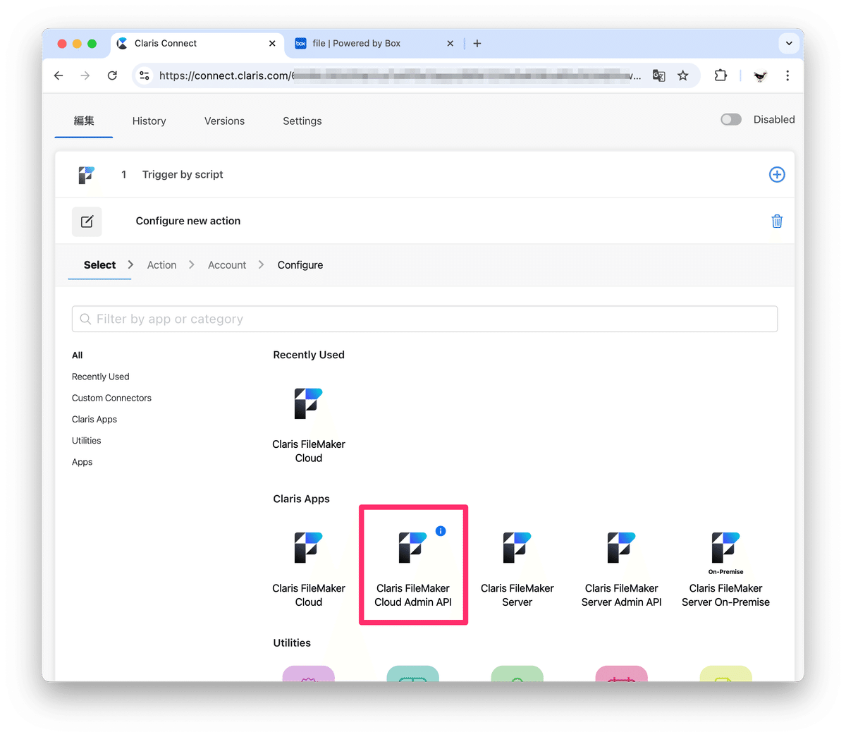
Task: Open the info badge on Cloud Admin API
Action: (441, 530)
